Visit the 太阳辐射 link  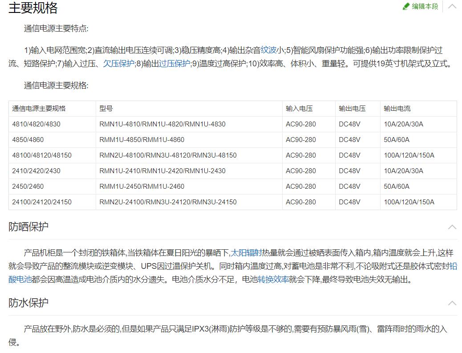click(x=246, y=253)
